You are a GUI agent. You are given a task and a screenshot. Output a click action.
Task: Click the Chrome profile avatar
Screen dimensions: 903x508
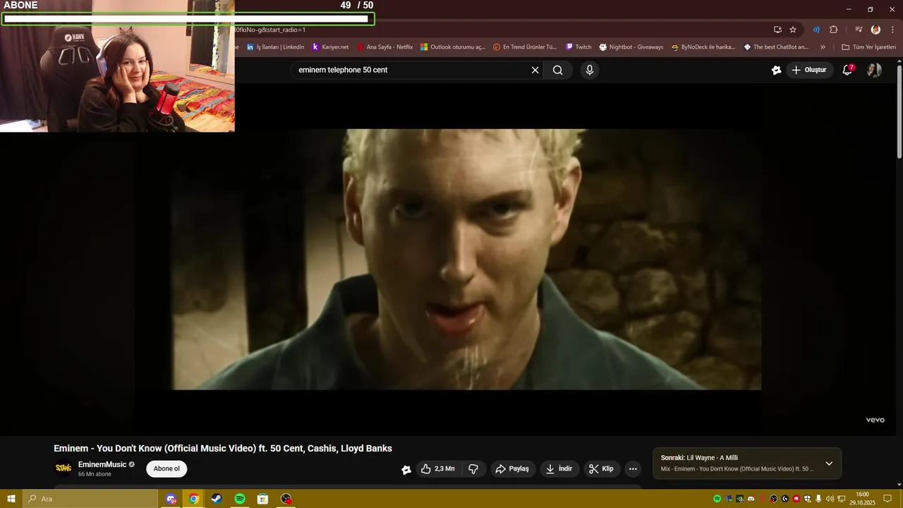coord(875,30)
